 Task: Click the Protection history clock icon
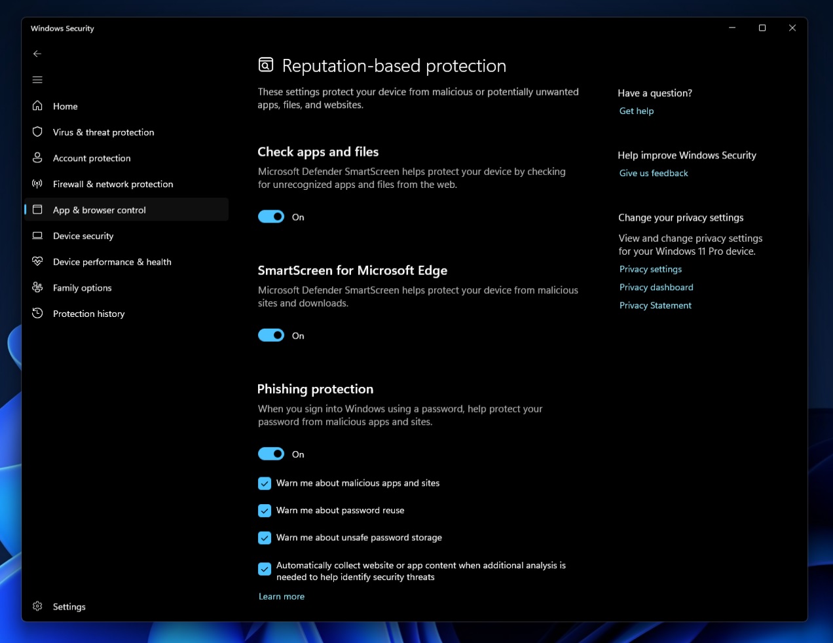37,314
